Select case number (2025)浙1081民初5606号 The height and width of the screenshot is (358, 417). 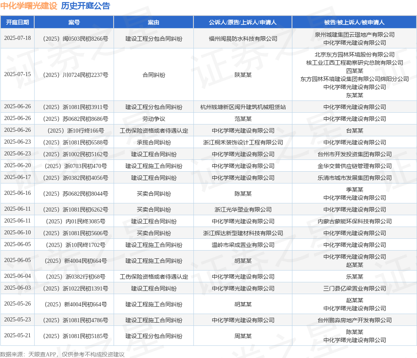(x=75, y=233)
